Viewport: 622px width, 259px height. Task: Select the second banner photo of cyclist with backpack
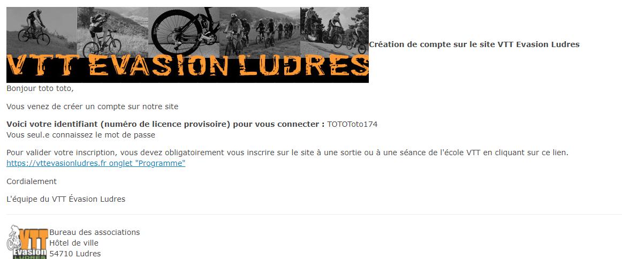point(112,32)
